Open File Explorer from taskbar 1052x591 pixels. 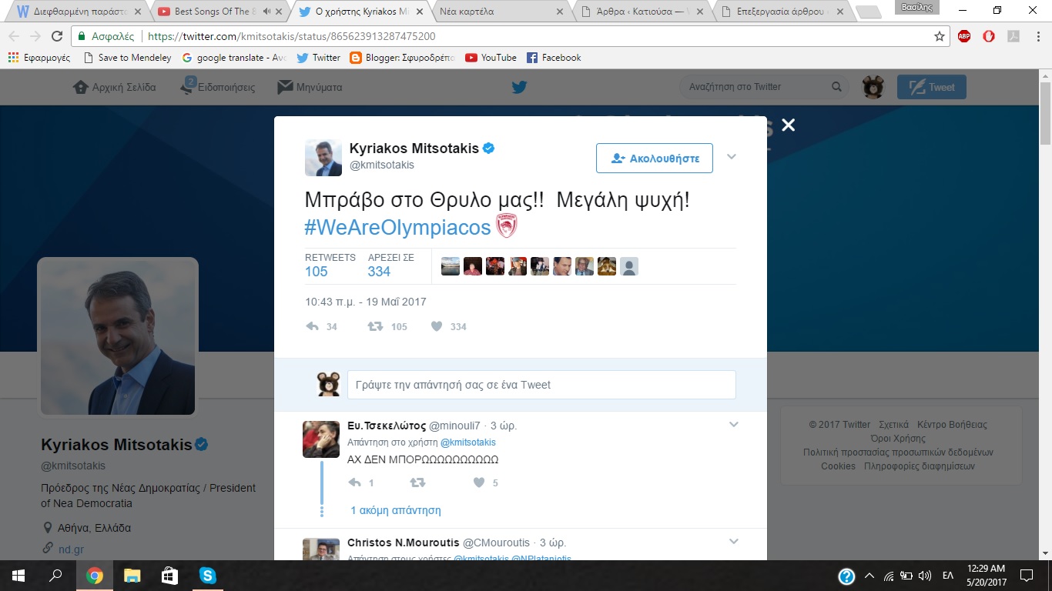[132, 576]
